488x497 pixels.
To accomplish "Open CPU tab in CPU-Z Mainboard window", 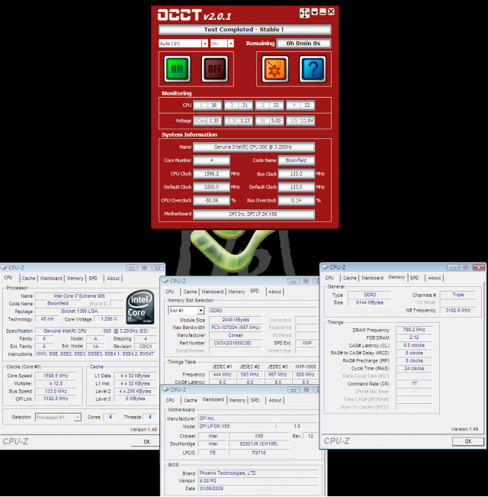I will coord(170,400).
